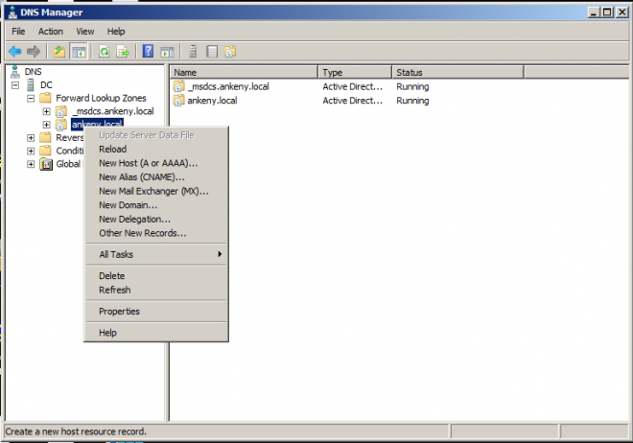633x443 pixels.
Task: Sort by the Status column header
Action: (457, 73)
